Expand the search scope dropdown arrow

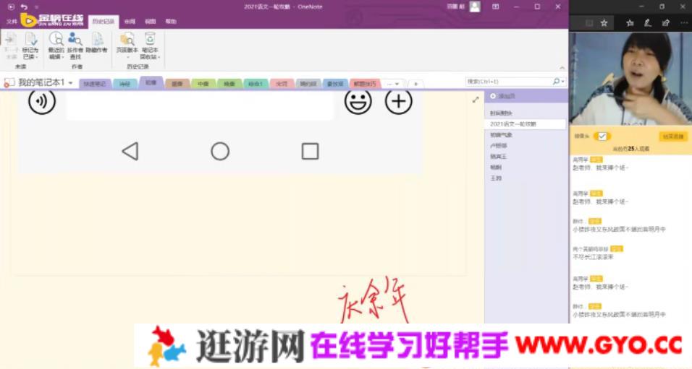click(562, 82)
